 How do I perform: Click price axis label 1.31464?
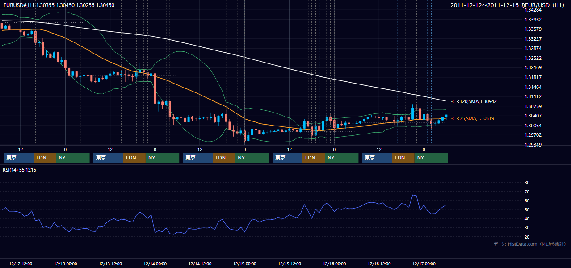coord(533,87)
